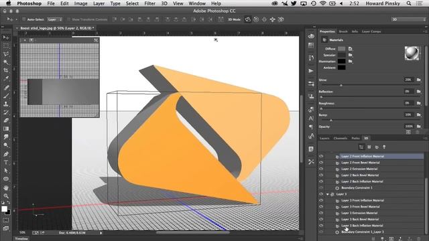Select the Lasso tool
The height and width of the screenshot is (241, 429).
click(6, 54)
